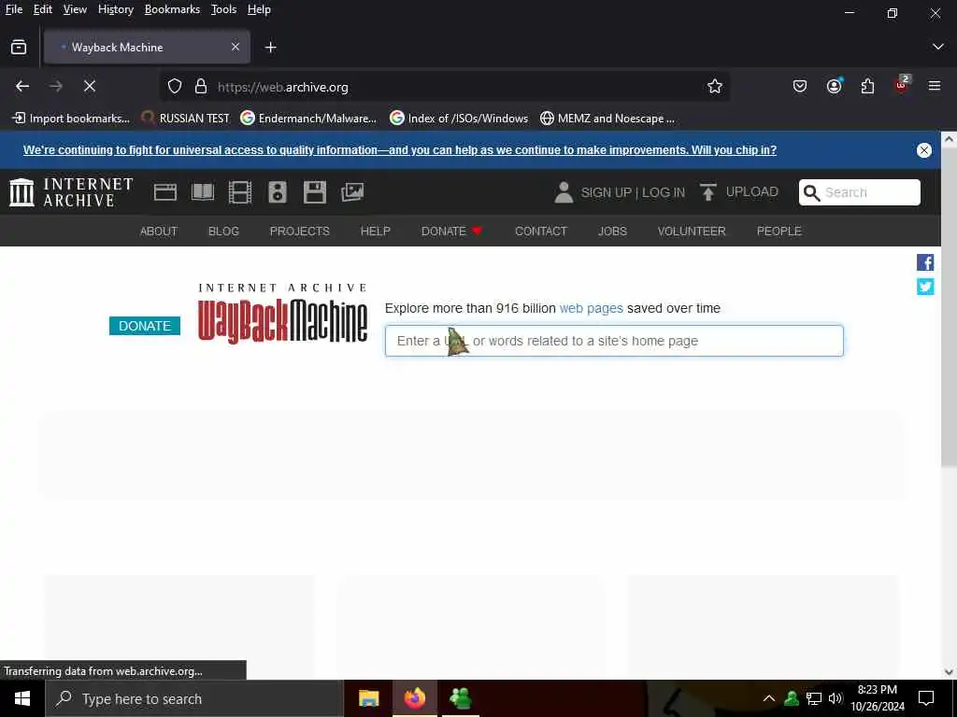Select the Wayback Machine tab
This screenshot has width=957, height=717.
pos(147,47)
